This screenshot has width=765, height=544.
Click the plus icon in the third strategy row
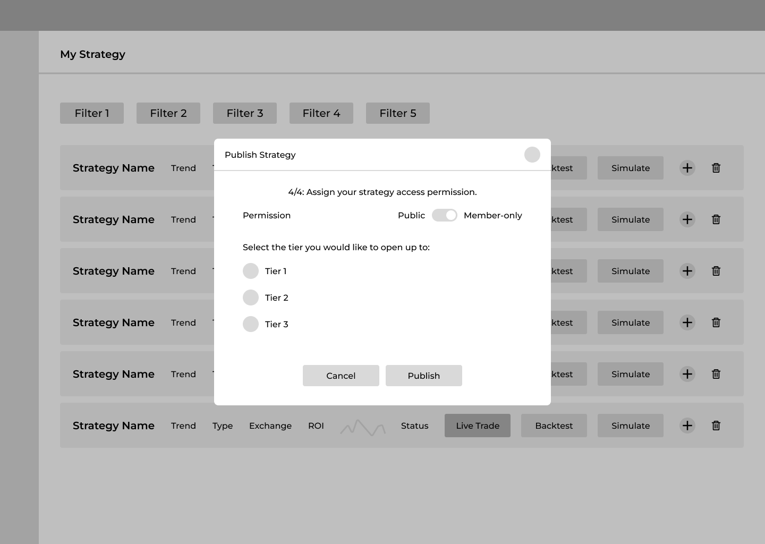(687, 271)
